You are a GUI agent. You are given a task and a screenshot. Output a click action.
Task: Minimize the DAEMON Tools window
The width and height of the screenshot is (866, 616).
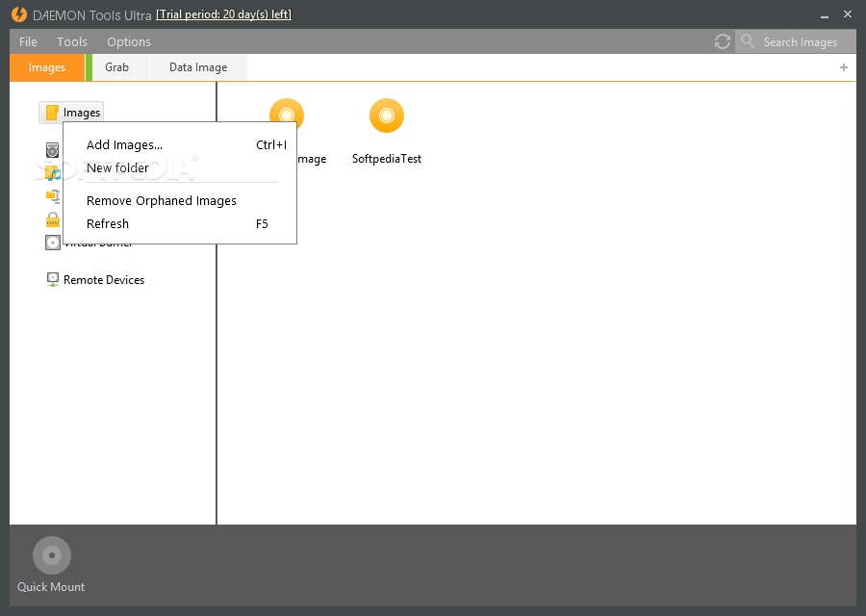pyautogui.click(x=825, y=15)
